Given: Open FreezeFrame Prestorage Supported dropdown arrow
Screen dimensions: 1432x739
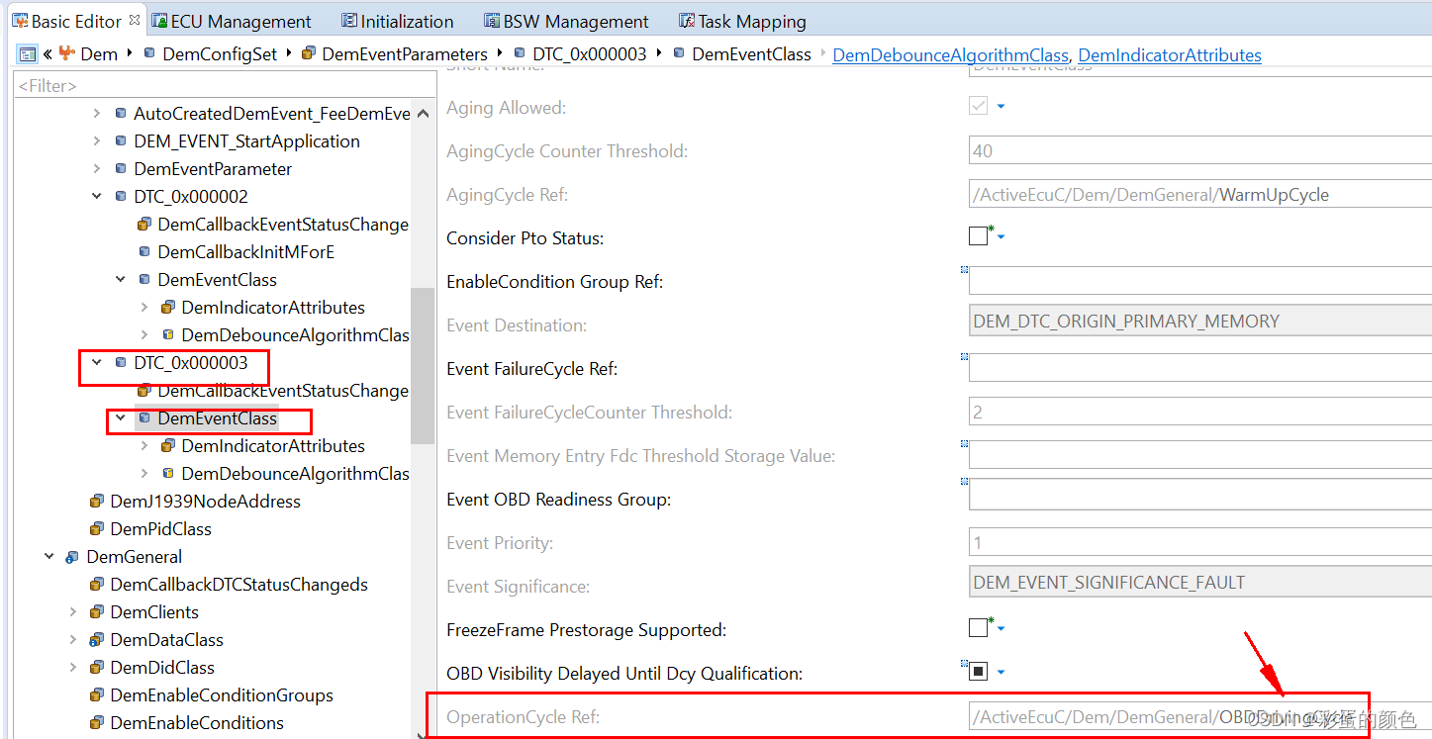Looking at the screenshot, I should pos(1001,629).
